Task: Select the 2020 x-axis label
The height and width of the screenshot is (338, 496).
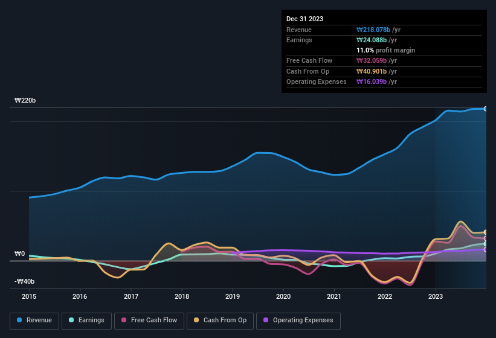Action: [x=283, y=296]
